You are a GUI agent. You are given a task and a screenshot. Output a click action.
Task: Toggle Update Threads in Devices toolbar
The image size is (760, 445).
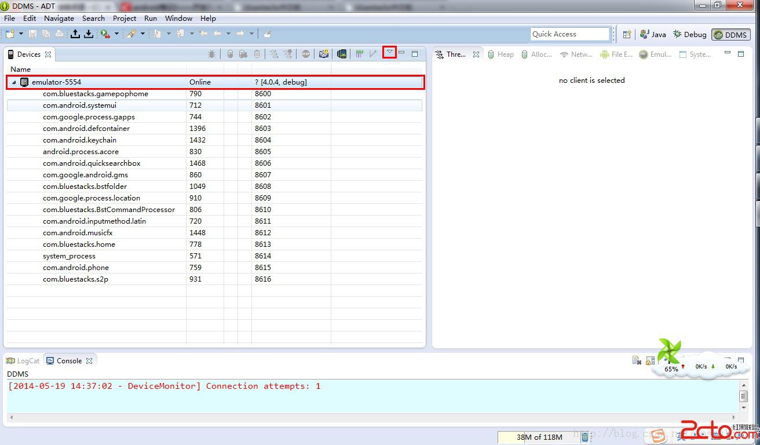274,54
